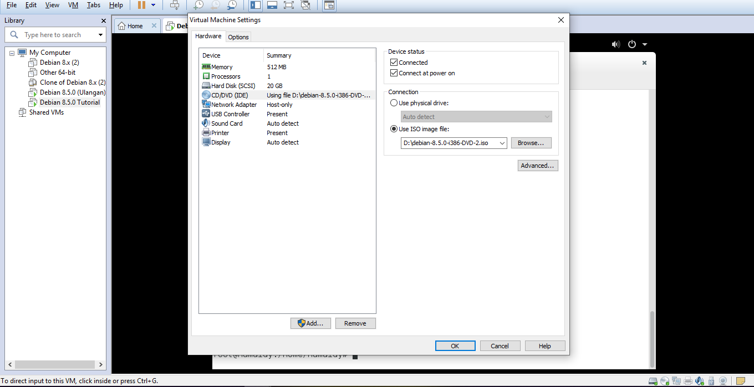
Task: Switch to the Options tab
Action: 238,37
